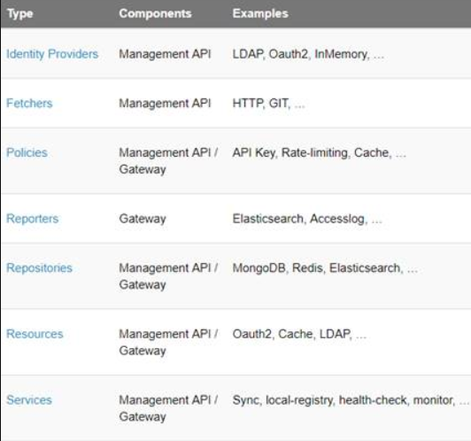Select the 'LDAP, Oauth2, InMemory' examples cell
The height and width of the screenshot is (441, 471).
point(308,54)
